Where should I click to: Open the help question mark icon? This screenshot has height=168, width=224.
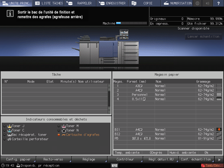(x=218, y=3)
